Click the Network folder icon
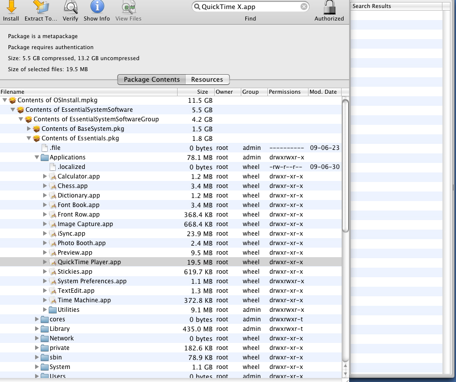The image size is (456, 382). tap(45, 338)
